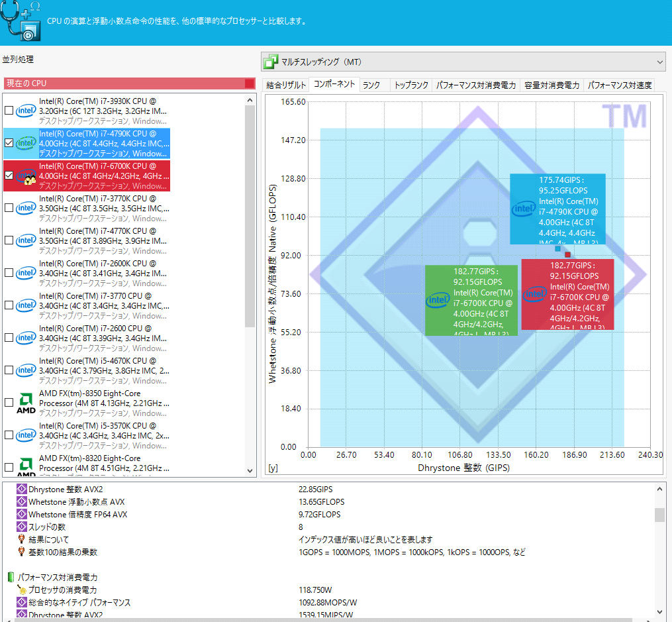Switch to the ランク tab
Screen dimensions: 672x622
371,85
